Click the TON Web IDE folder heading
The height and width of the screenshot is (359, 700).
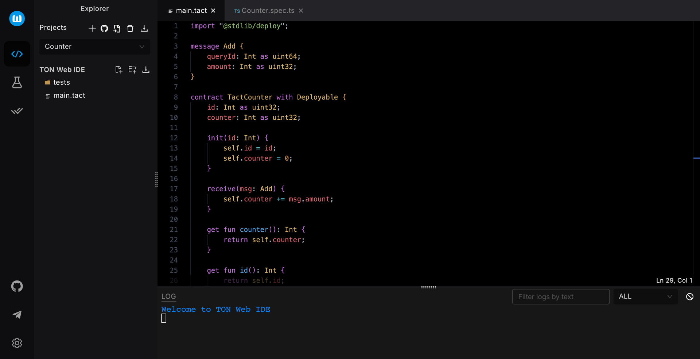point(62,69)
